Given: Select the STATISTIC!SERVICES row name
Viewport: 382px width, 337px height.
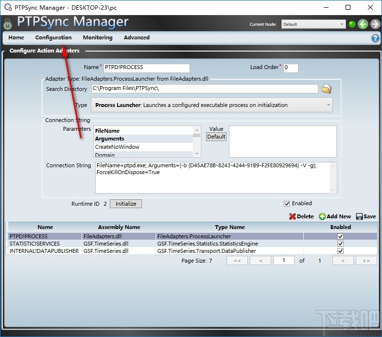Looking at the screenshot, I should (x=35, y=244).
